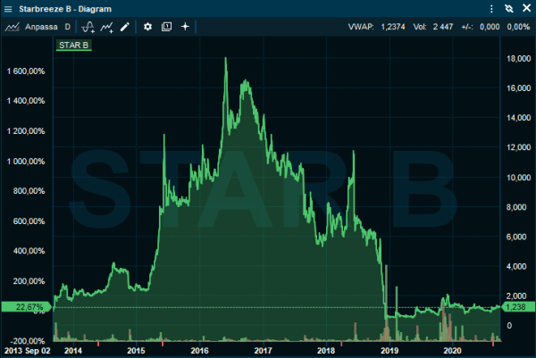Click the Starbreeze B - Diagram title
536x358 pixels.
pyautogui.click(x=65, y=9)
